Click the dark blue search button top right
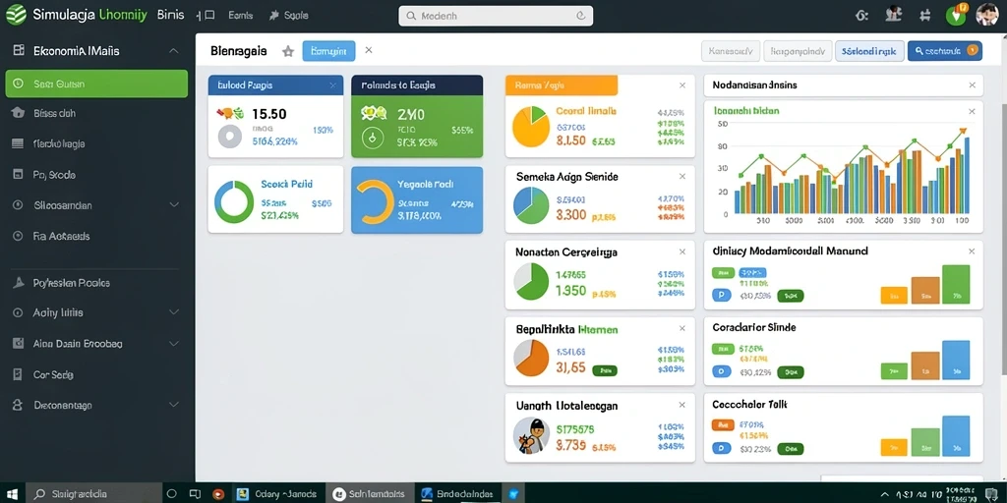The height and width of the screenshot is (503, 1007). tap(945, 51)
